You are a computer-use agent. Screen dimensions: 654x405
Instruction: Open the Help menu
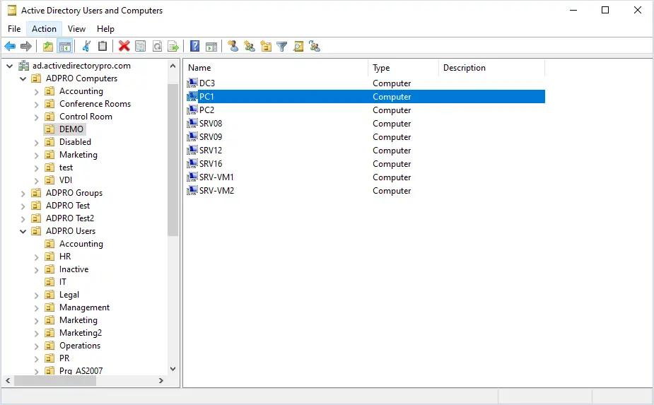pos(105,29)
